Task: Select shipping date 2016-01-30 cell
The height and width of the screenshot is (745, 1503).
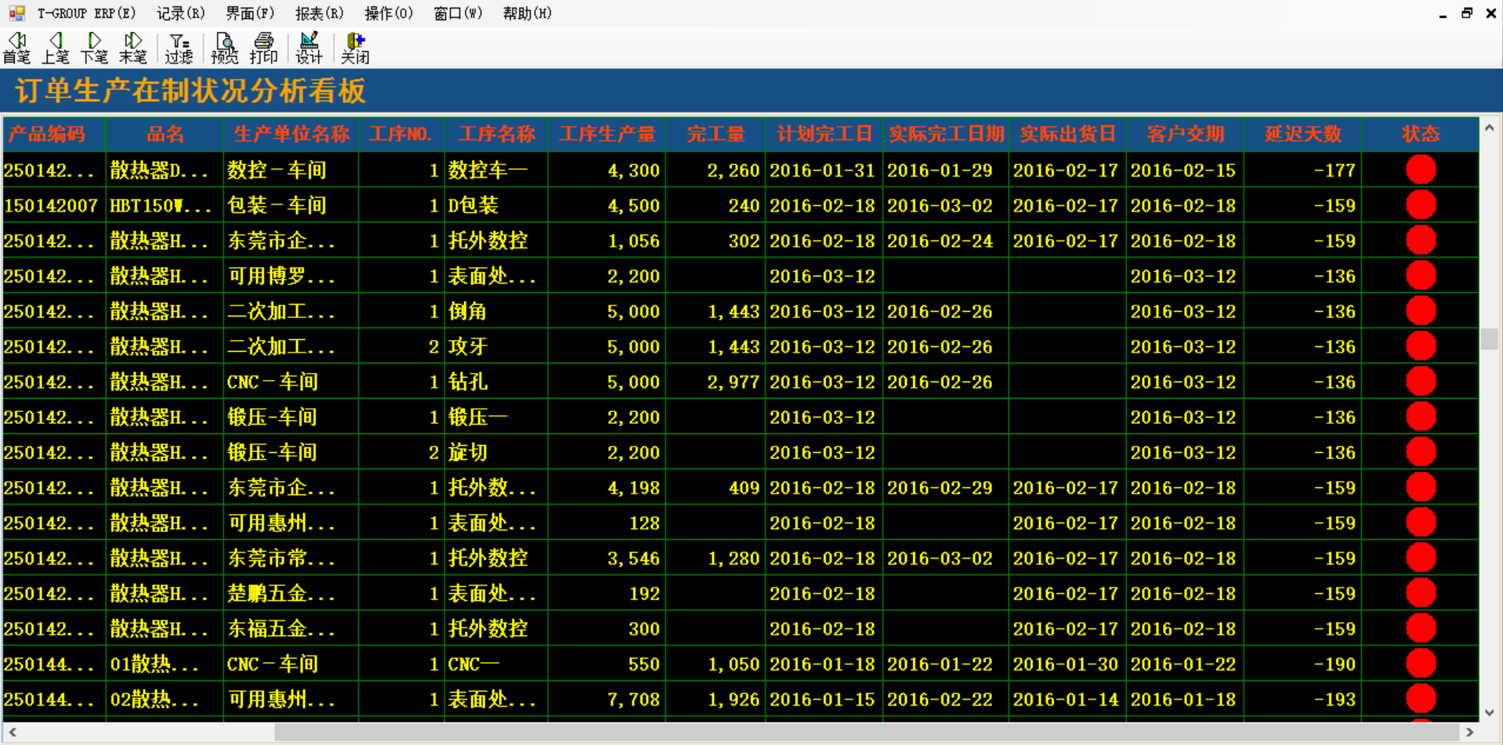Action: 1067,664
